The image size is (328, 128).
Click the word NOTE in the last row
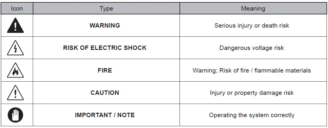[126, 115]
